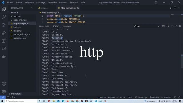The height and width of the screenshot is (103, 183).
Task: Open the notifications bell
Action: 179,97
